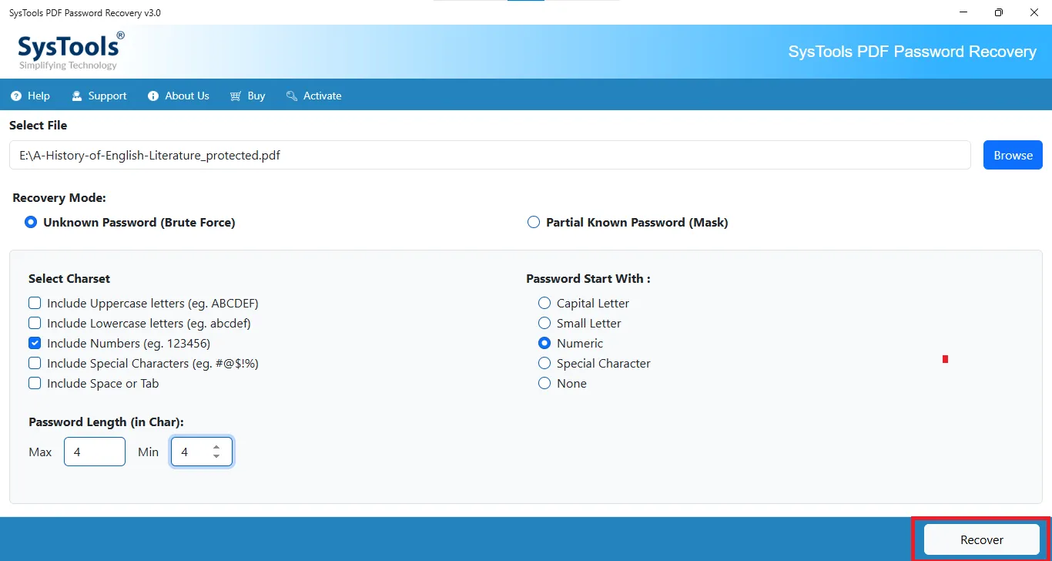
Task: Click the Select File label
Action: point(39,125)
